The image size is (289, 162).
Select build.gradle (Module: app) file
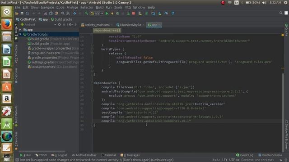click(x=49, y=44)
